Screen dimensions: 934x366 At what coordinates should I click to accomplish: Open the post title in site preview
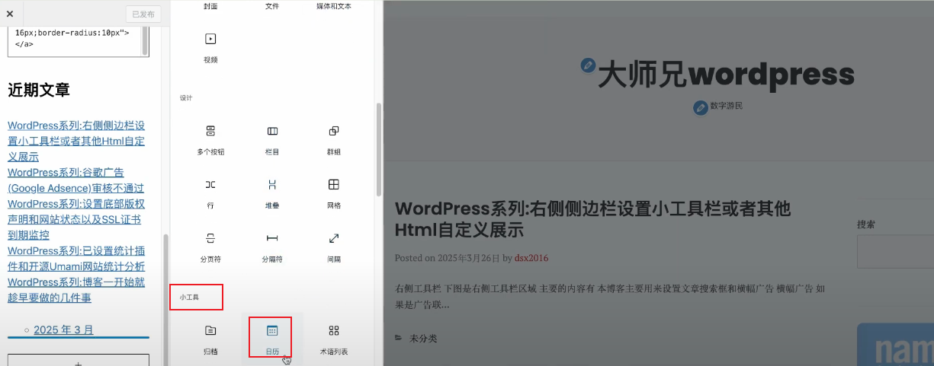click(x=592, y=219)
